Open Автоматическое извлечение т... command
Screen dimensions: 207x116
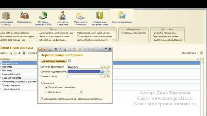pos(93,40)
